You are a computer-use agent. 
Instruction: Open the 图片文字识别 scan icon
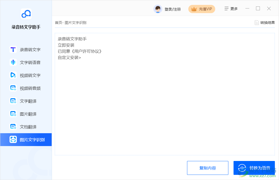pyautogui.click(x=13, y=139)
